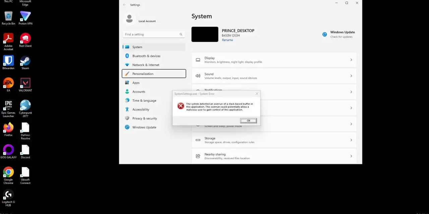Image resolution: width=429 pixels, height=214 pixels.
Task: Select the VALORANT desktop shortcut
Action: [25, 85]
